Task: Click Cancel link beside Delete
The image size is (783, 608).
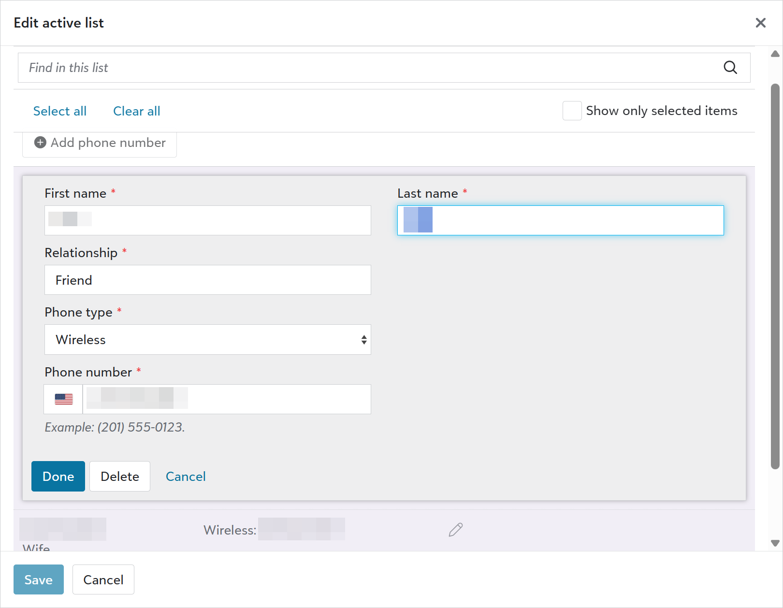Action: tap(186, 477)
